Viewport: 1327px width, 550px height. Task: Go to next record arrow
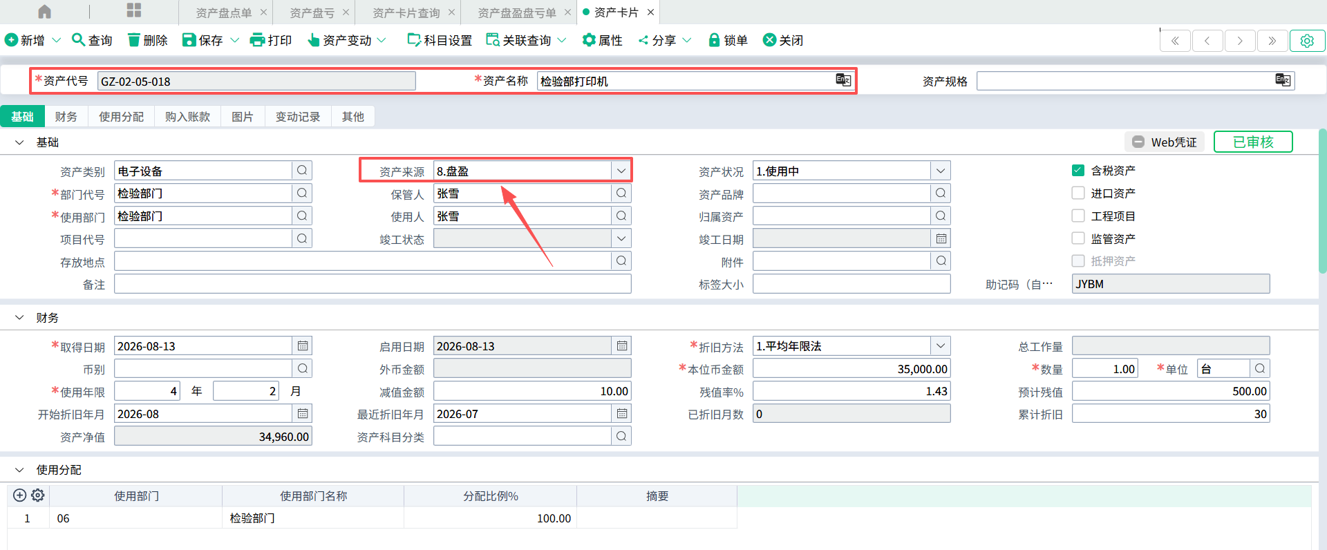tap(1240, 41)
